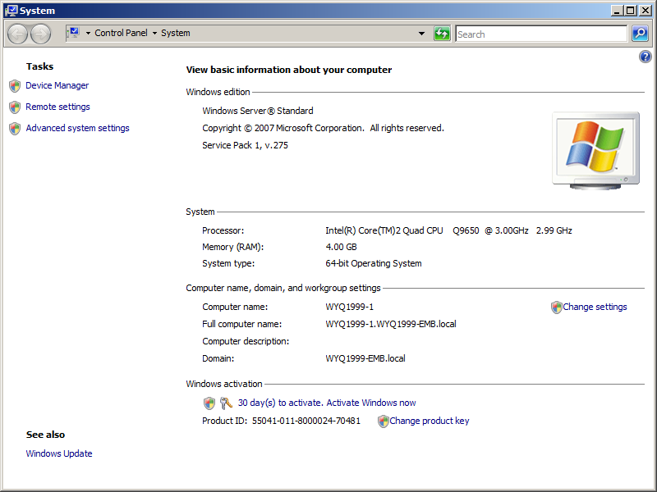Click the Forward navigation arrow button
The width and height of the screenshot is (657, 492).
point(40,34)
